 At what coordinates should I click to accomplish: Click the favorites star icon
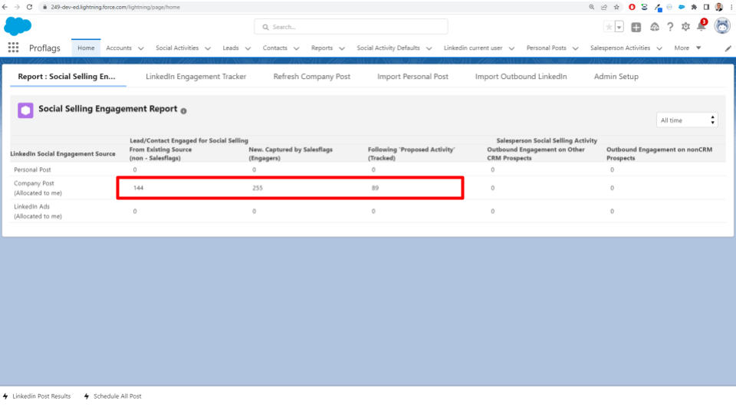tap(609, 28)
